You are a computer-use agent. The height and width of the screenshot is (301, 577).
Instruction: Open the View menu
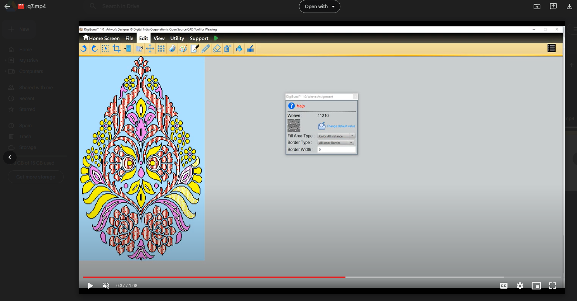pos(159,38)
